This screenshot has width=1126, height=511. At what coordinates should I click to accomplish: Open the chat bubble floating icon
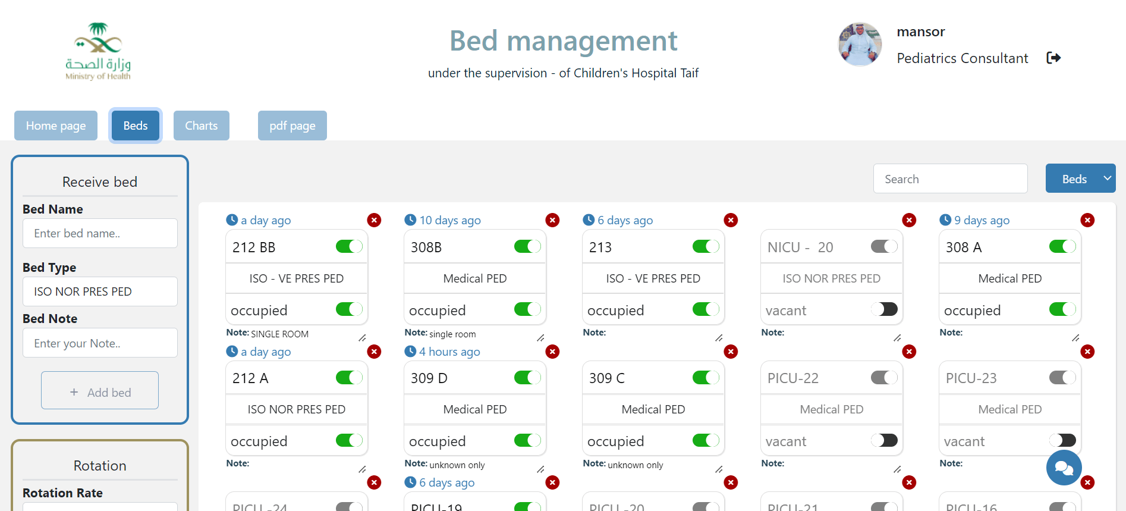[x=1064, y=468]
